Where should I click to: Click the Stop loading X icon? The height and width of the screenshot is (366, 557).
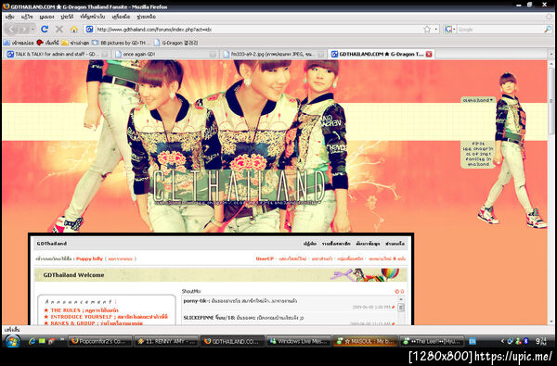pos(59,29)
